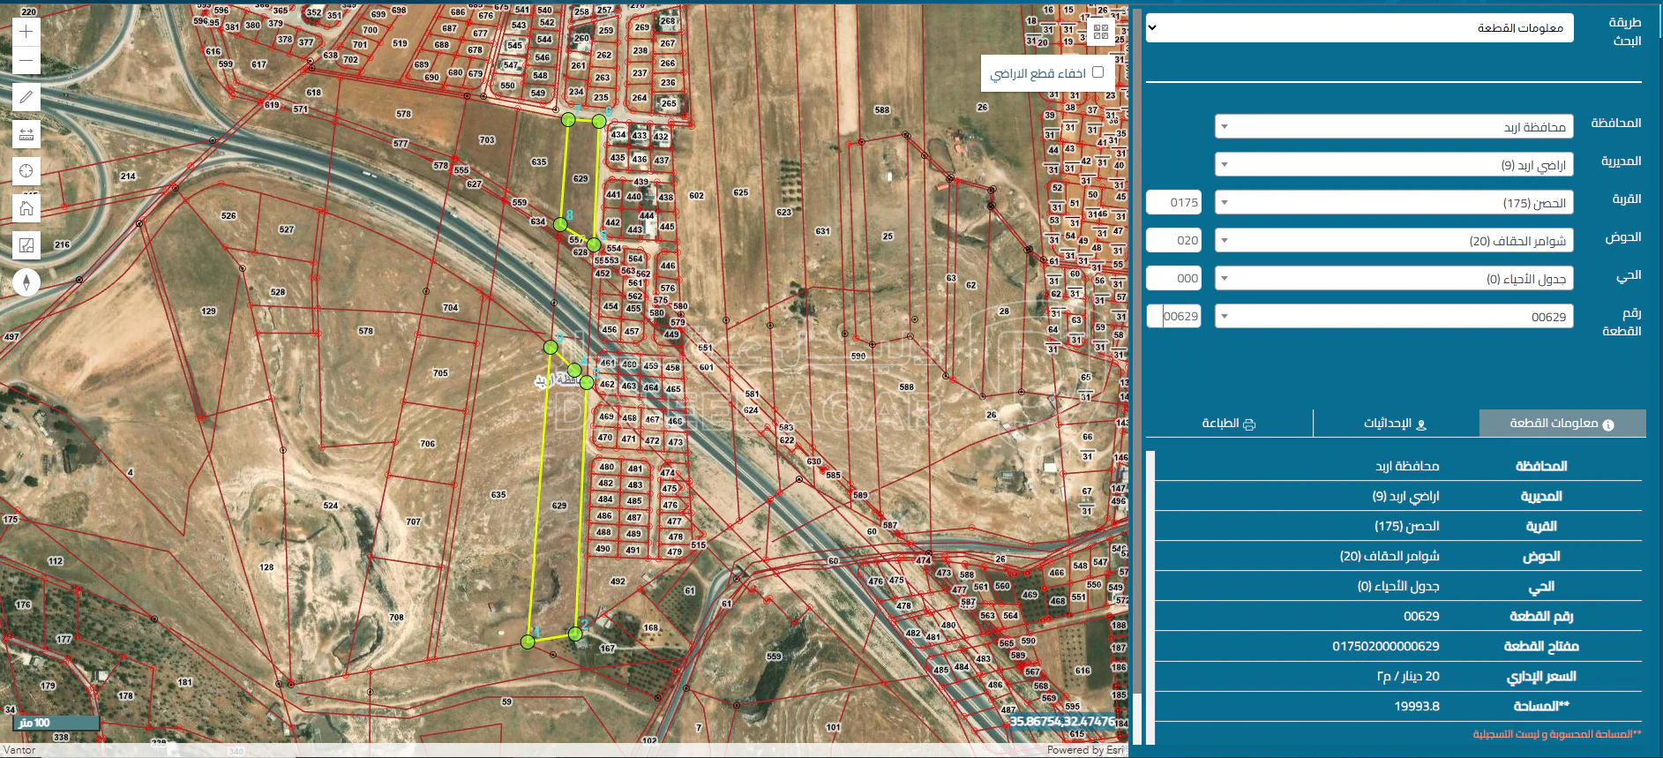The image size is (1663, 758).
Task: Select parcel vertex marker labeled 2
Action: [x=575, y=634]
